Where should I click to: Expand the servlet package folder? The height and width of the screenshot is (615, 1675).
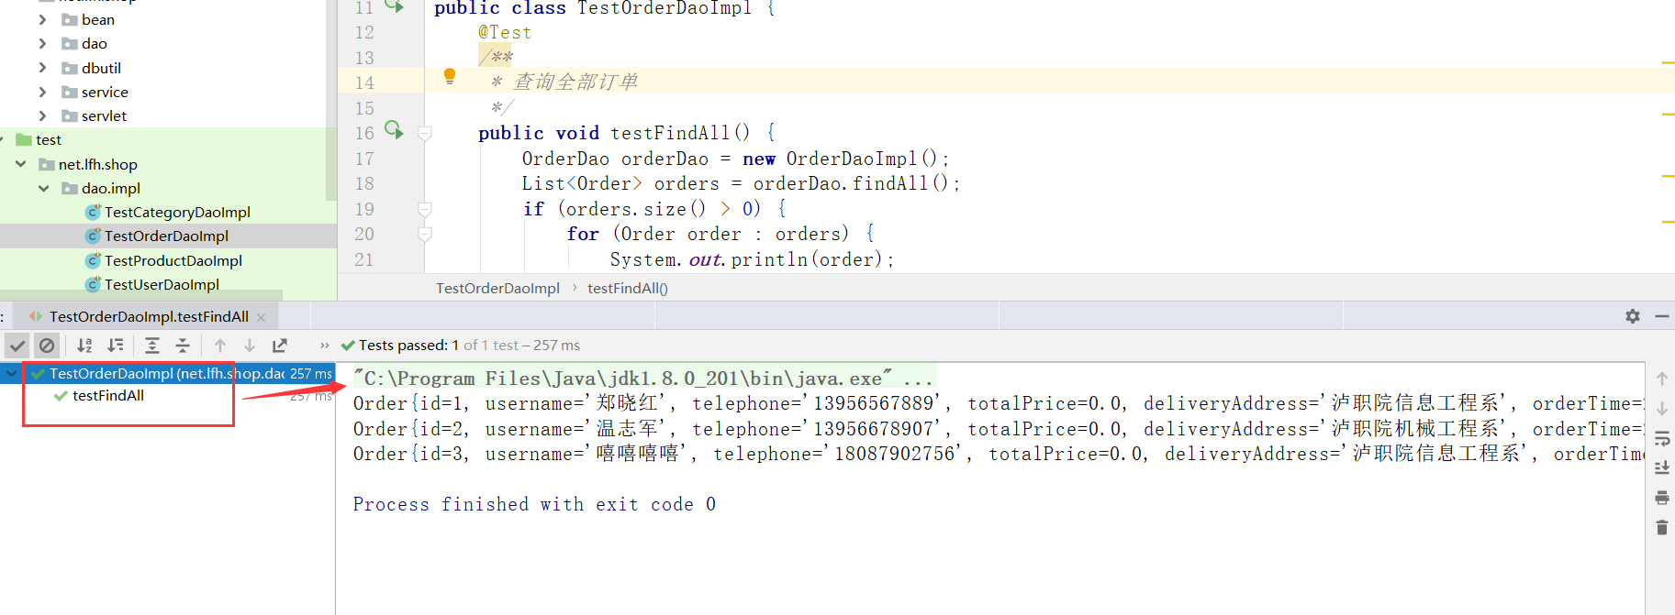(42, 115)
